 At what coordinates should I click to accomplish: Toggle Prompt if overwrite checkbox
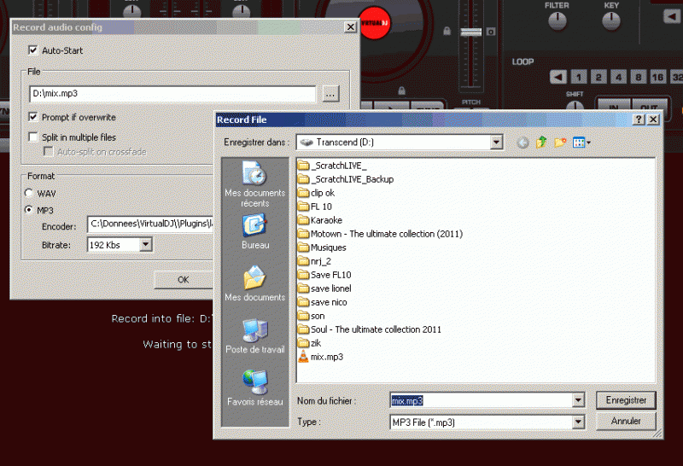[33, 117]
